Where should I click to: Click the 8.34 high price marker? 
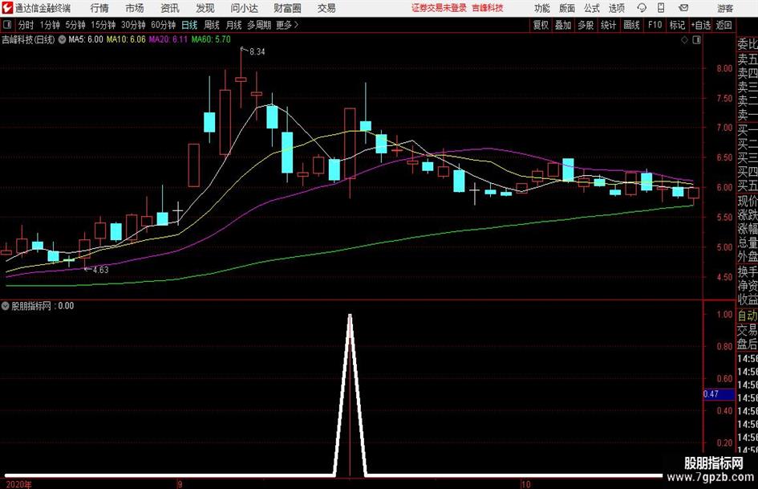click(x=257, y=52)
